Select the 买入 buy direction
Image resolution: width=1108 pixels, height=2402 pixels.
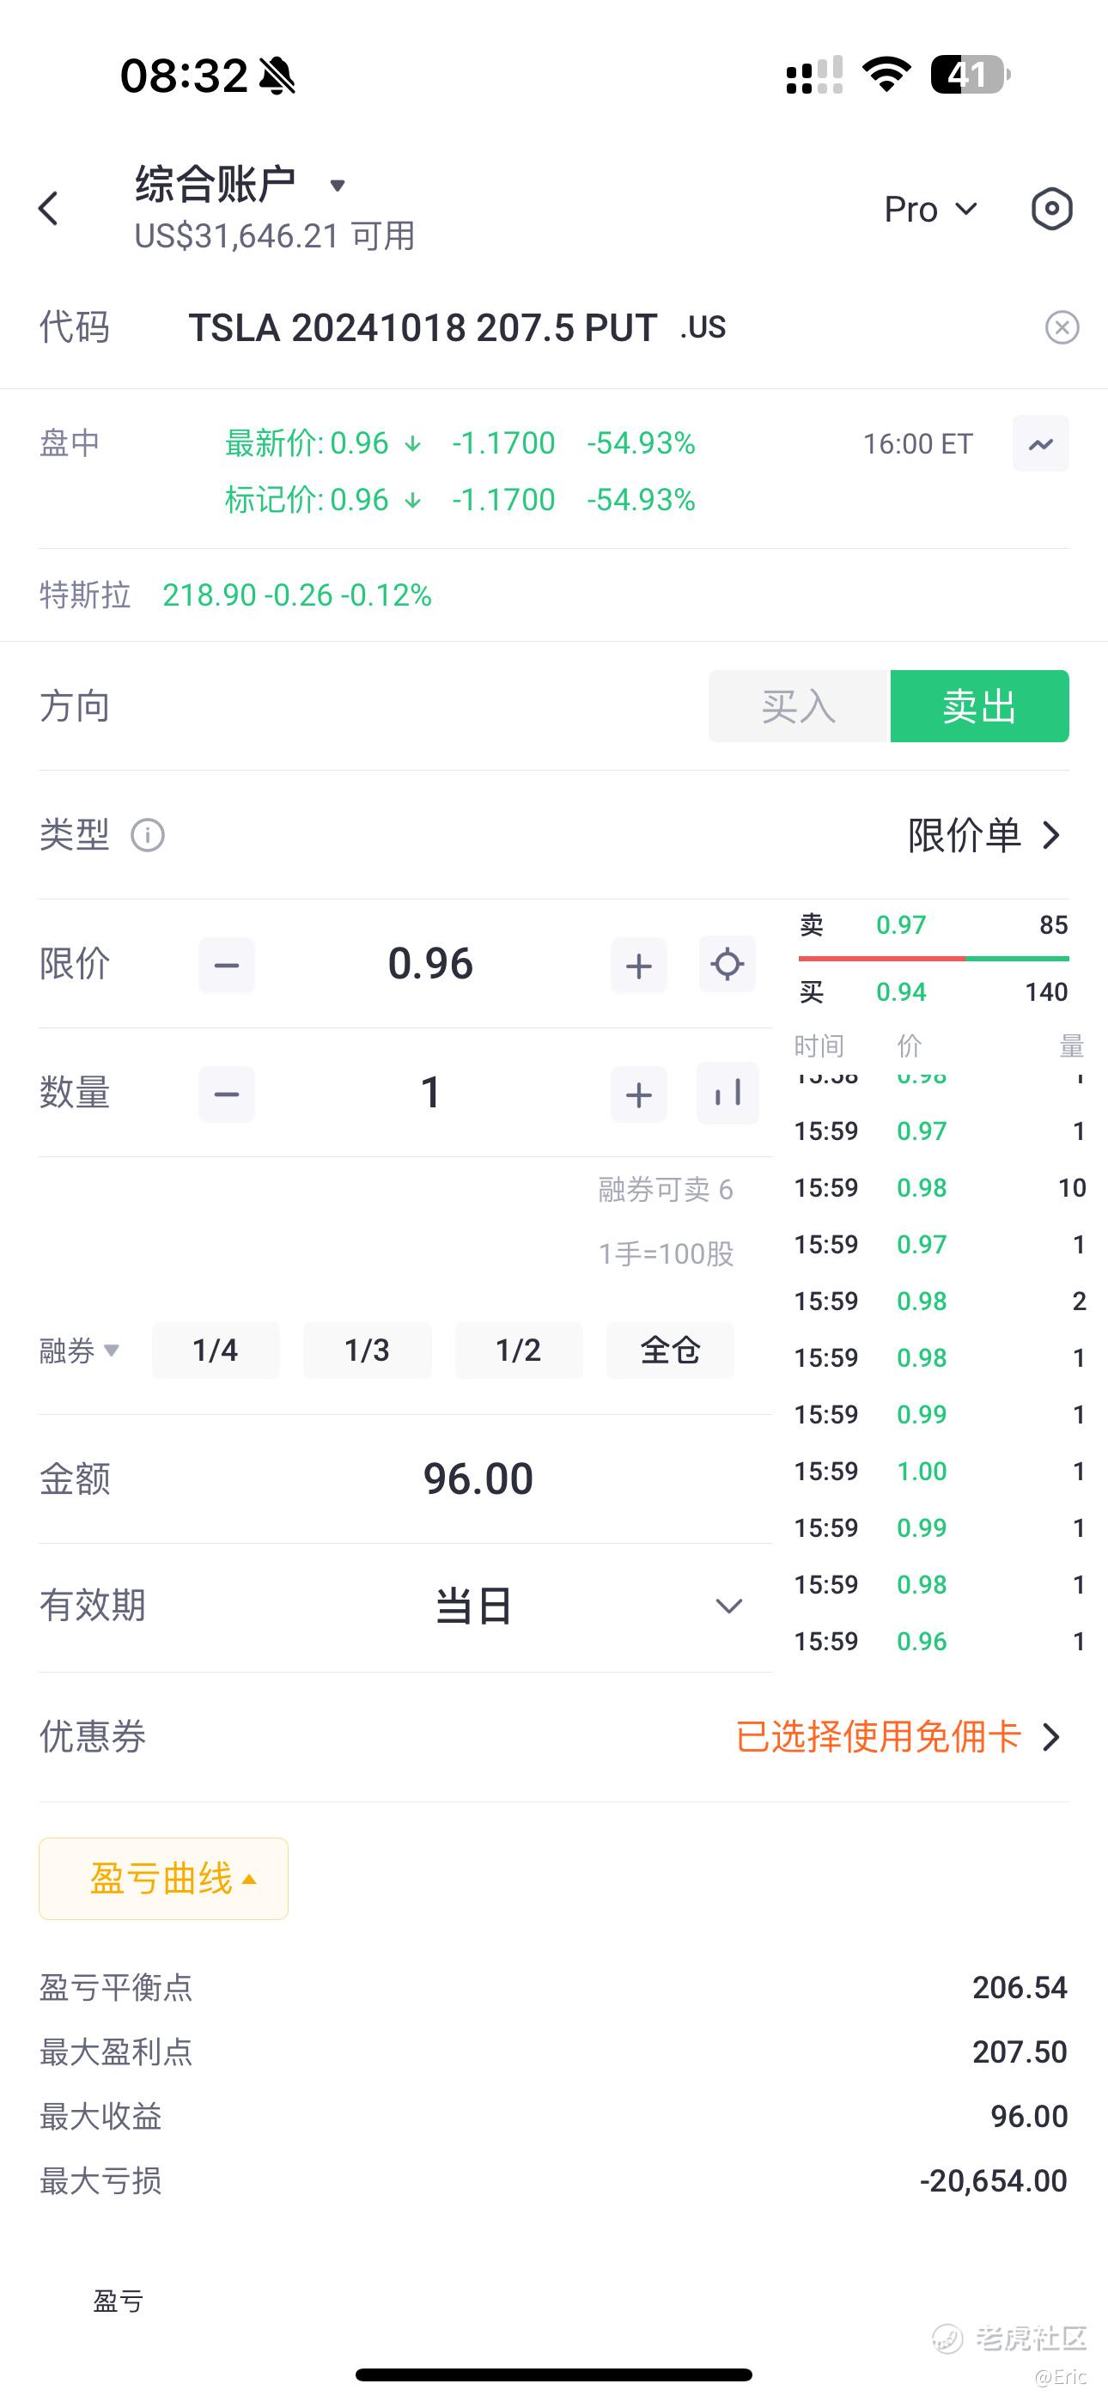click(798, 707)
